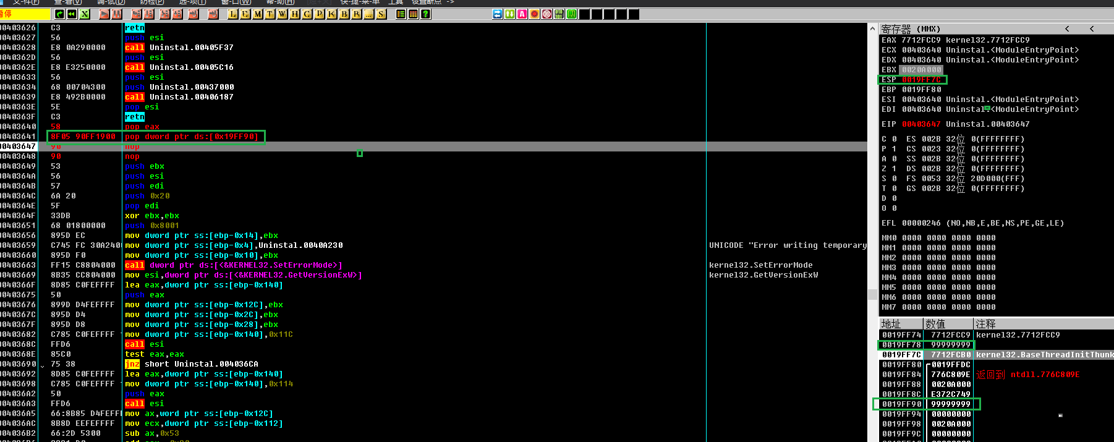Screen dimensions: 1114x442
Task: Click the blue swap-arrows plugin icon
Action: pyautogui.click(x=497, y=14)
